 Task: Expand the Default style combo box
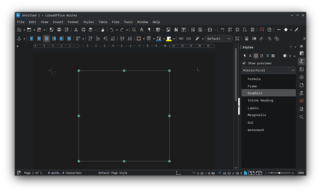[x=228, y=39]
